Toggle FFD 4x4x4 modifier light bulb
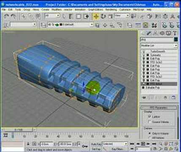The image size is (181, 152). pos(143,84)
